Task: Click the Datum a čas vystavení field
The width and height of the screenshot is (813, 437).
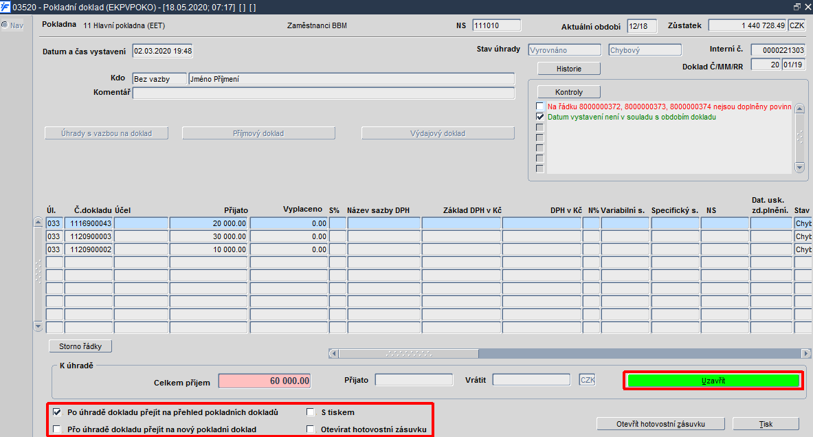Action: coord(162,51)
